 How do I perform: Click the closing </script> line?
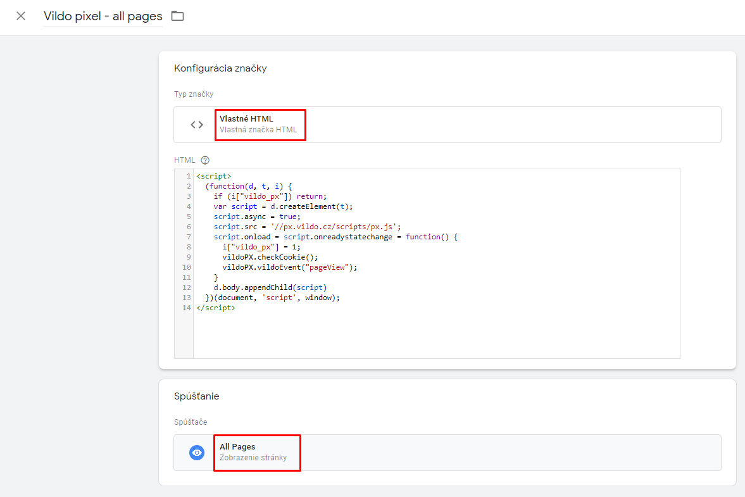(x=216, y=308)
